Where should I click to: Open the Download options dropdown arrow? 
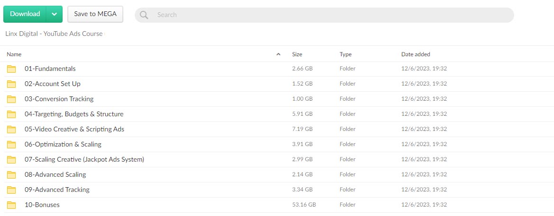55,14
